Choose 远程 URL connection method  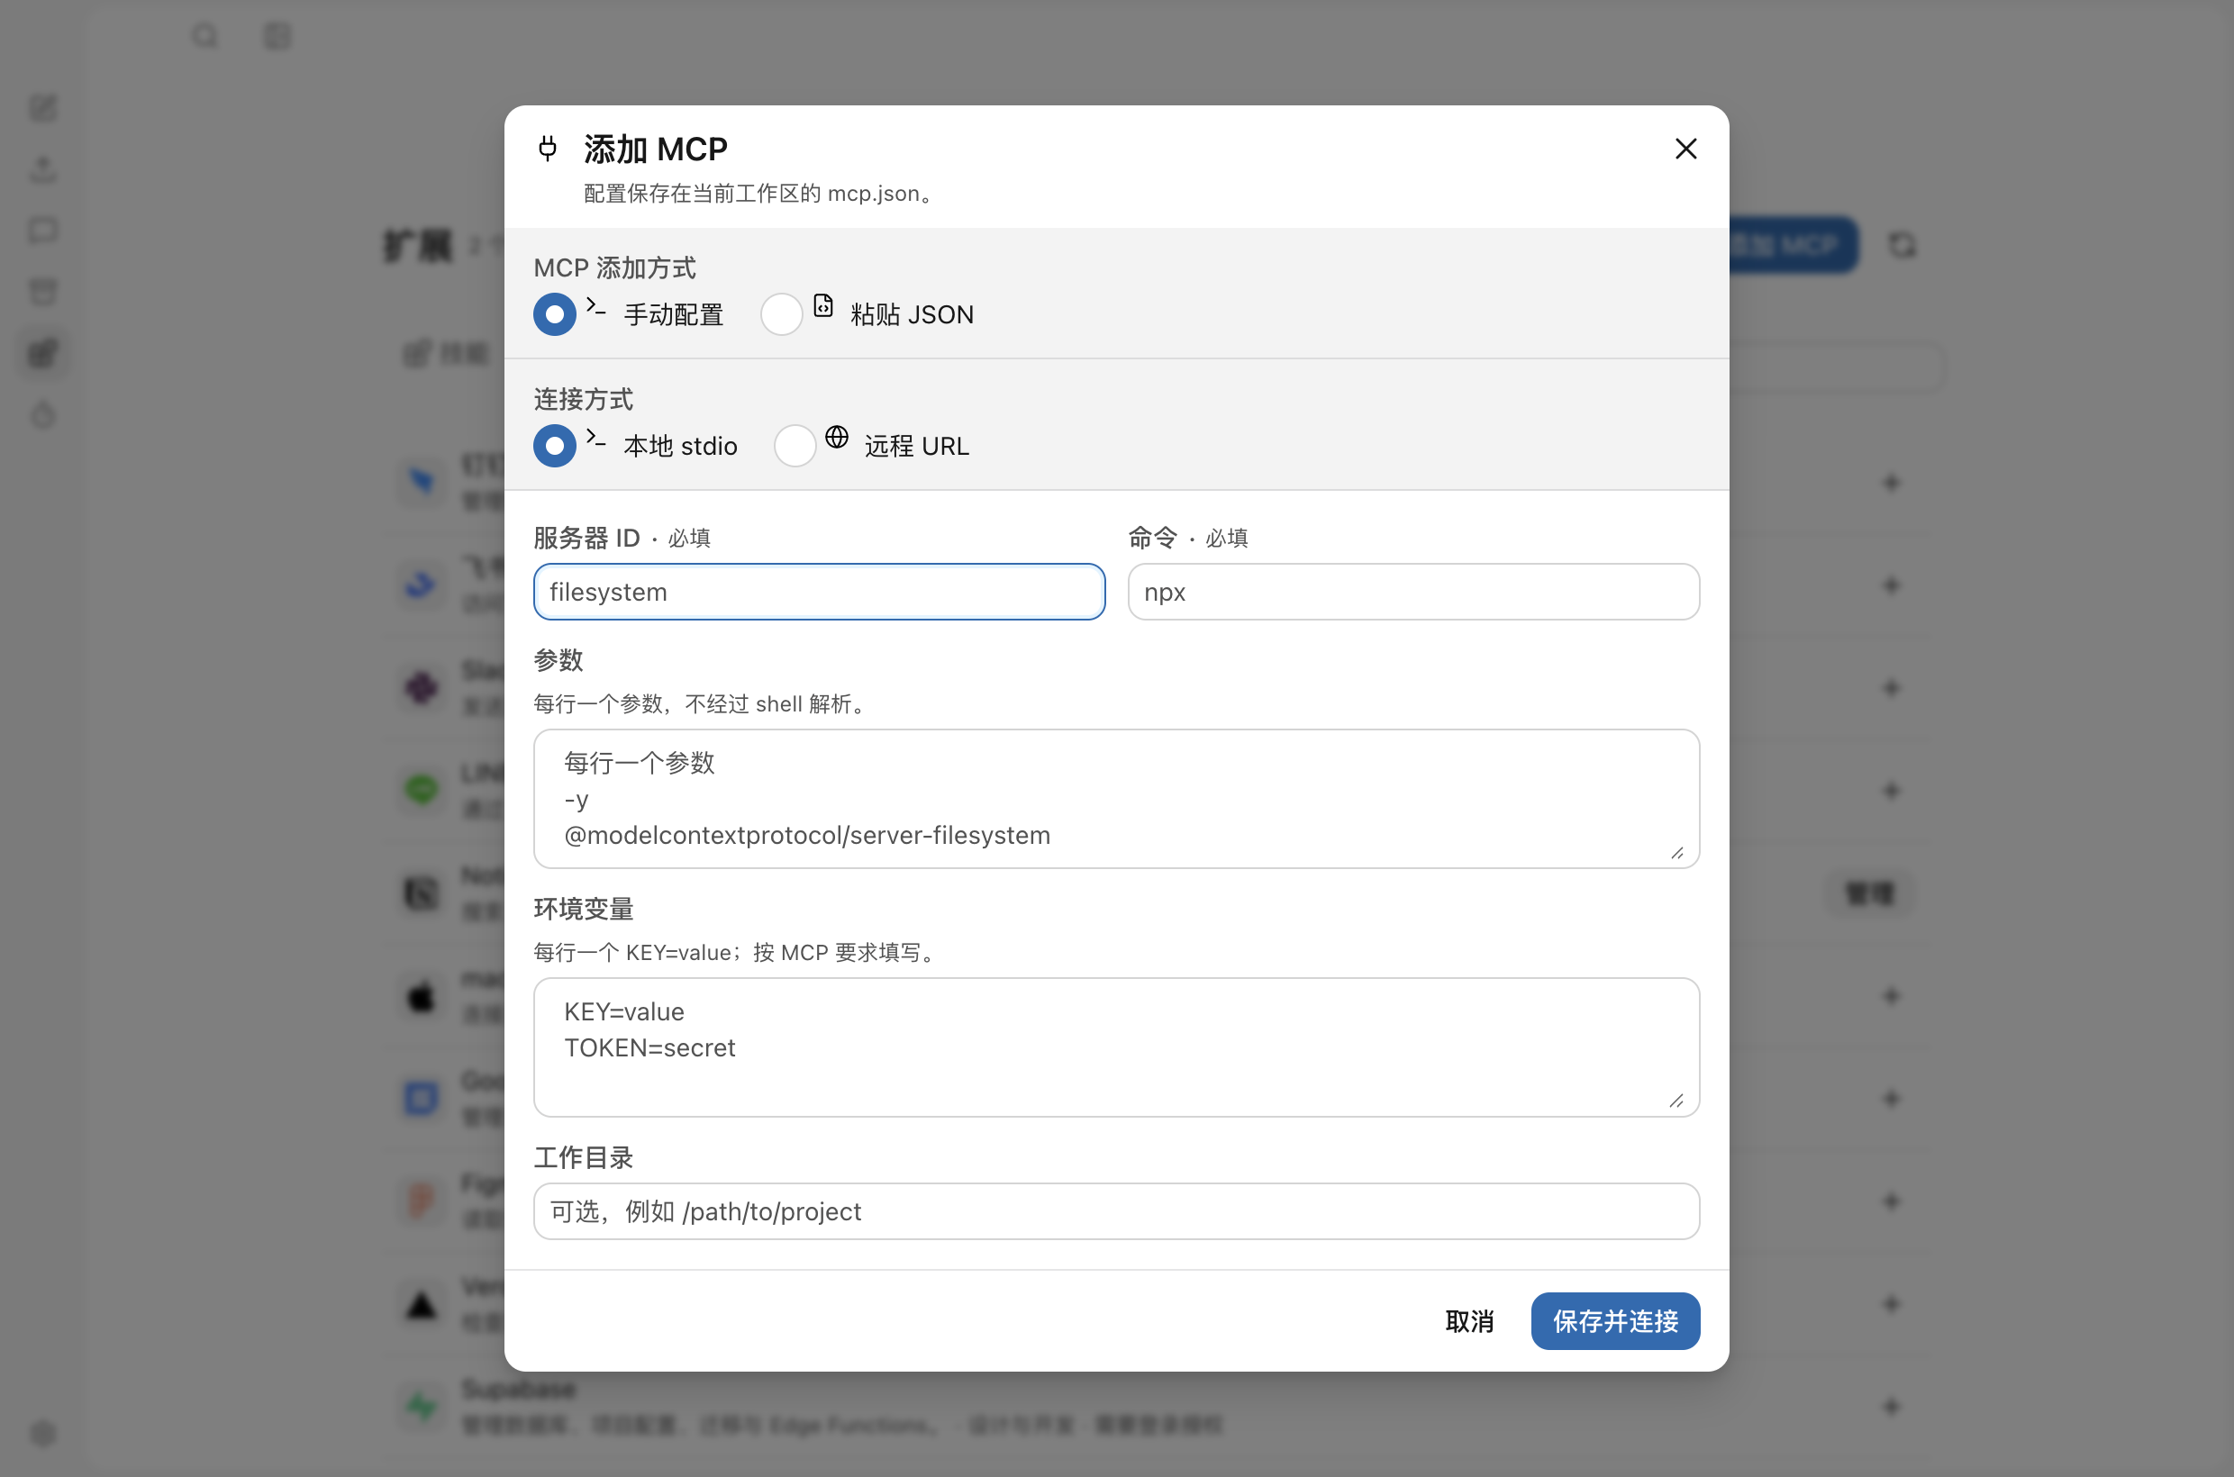tap(795, 446)
